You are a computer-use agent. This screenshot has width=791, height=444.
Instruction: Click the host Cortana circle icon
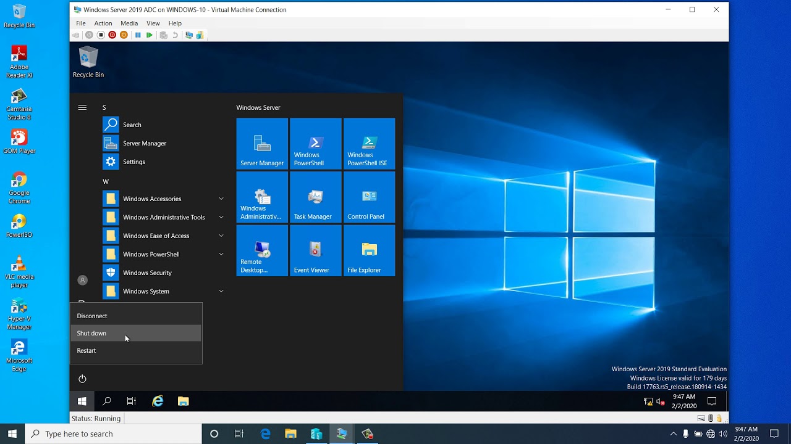(x=214, y=434)
